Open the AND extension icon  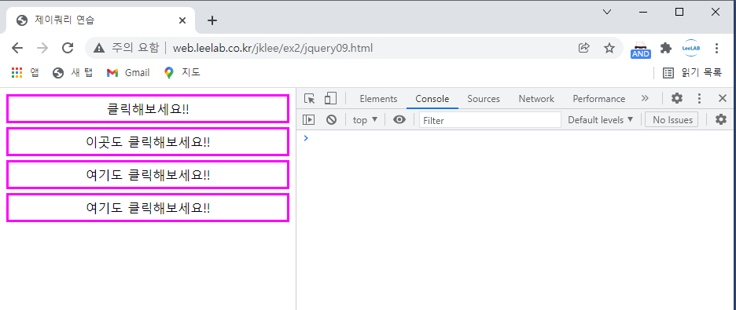pos(641,49)
